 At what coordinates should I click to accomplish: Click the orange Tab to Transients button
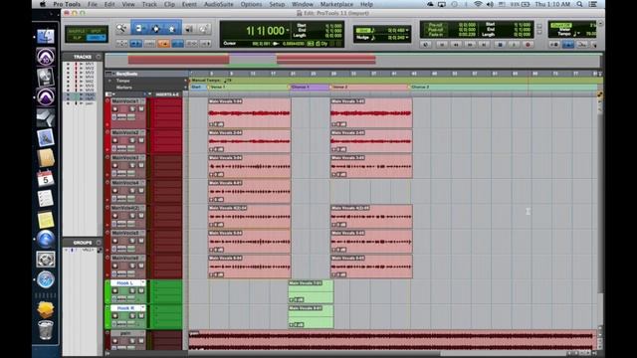[163, 44]
